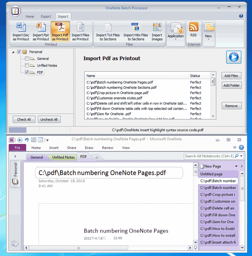Click the Remove button
This screenshot has width=252, height=256.
click(x=231, y=106)
